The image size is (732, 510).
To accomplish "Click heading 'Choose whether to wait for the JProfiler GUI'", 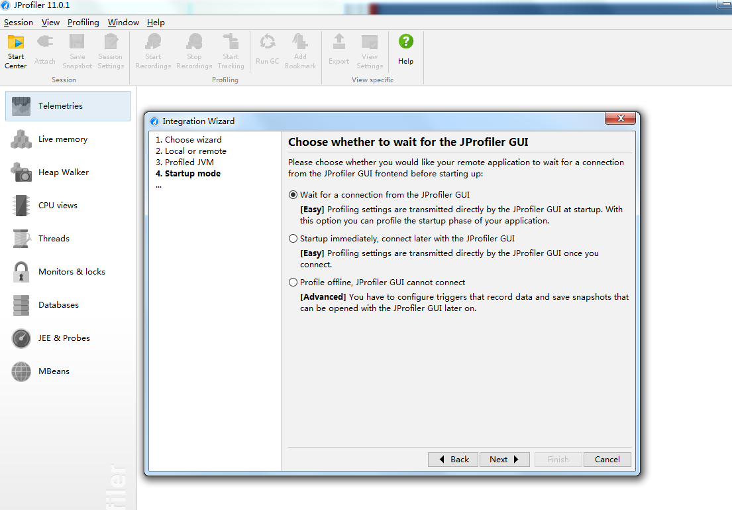I will (x=408, y=142).
